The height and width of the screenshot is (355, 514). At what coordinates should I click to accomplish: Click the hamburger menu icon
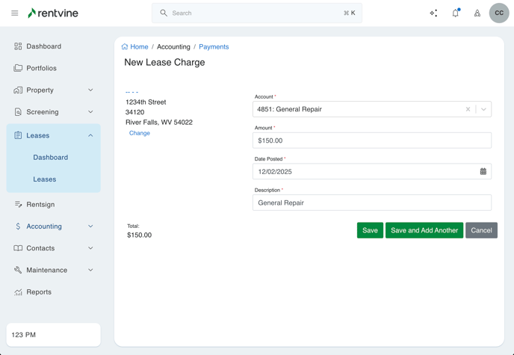pyautogui.click(x=14, y=13)
